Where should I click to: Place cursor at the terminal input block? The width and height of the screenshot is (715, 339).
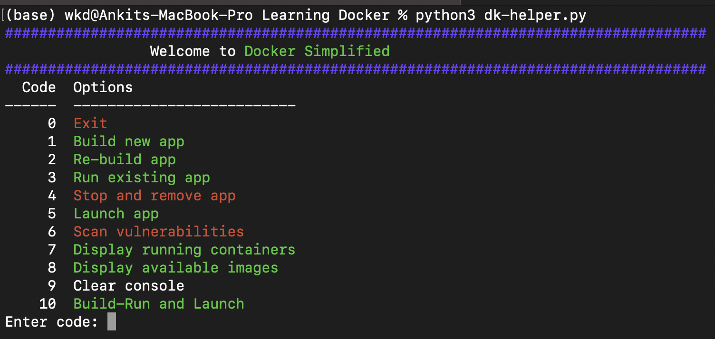click(x=112, y=321)
